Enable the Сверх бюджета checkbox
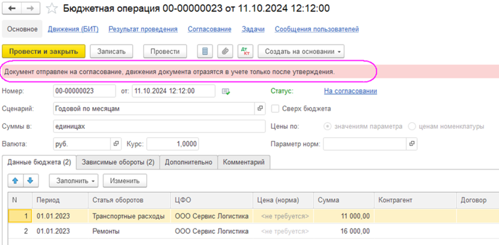 275,109
